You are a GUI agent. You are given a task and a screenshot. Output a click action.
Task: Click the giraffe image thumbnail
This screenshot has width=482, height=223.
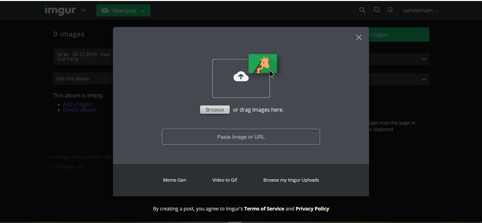(263, 64)
